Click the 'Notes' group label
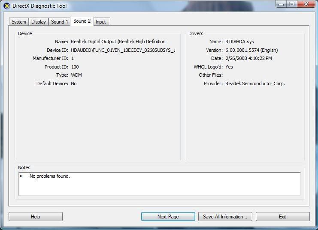318x230 pixels. pos(24,167)
